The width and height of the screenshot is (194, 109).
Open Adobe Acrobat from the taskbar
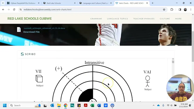point(86,105)
